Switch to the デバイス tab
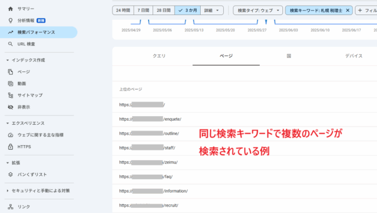 point(354,56)
